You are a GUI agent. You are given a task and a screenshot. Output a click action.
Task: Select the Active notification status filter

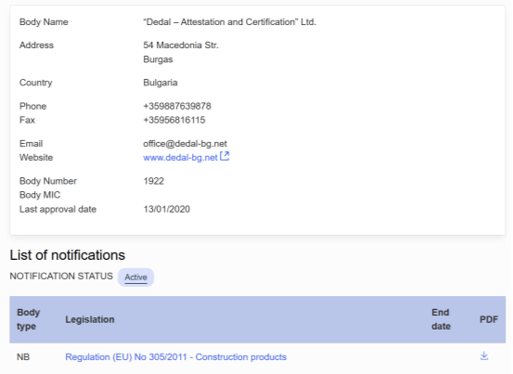(x=135, y=277)
